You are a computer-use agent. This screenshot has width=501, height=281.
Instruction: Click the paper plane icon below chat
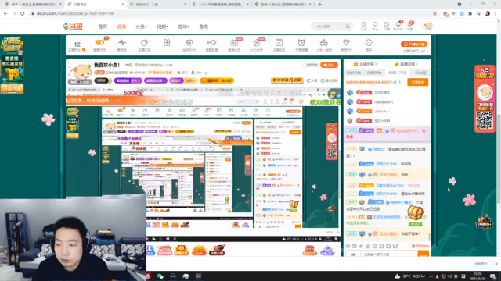[x=361, y=246]
